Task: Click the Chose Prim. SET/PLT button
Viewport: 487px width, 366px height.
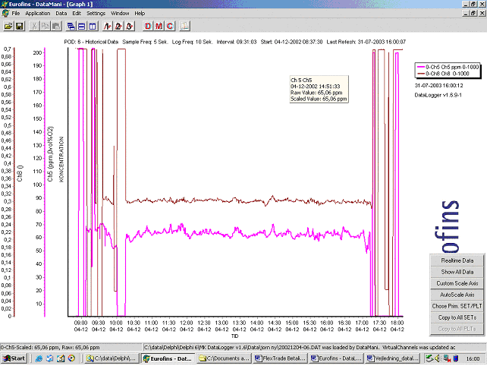Action: (457, 306)
